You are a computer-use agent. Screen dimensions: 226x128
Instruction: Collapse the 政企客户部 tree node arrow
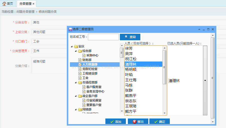click(76, 96)
